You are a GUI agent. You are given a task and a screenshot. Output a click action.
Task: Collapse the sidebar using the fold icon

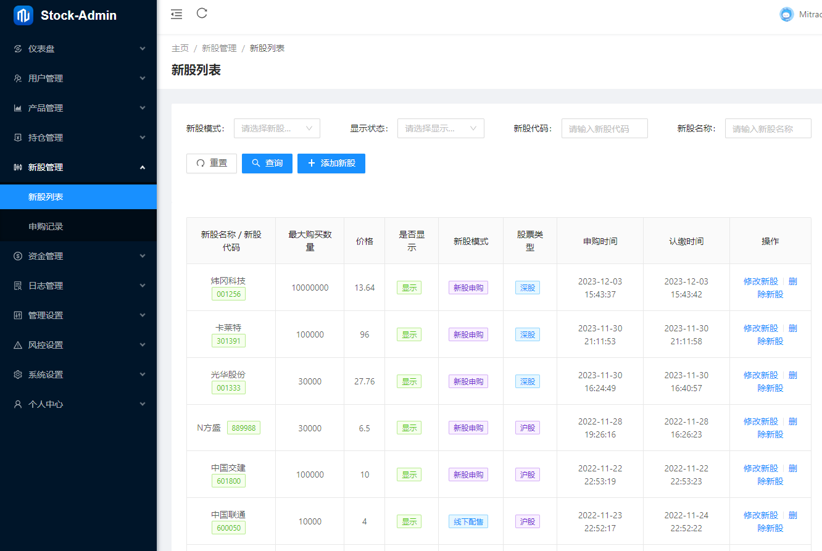[176, 14]
